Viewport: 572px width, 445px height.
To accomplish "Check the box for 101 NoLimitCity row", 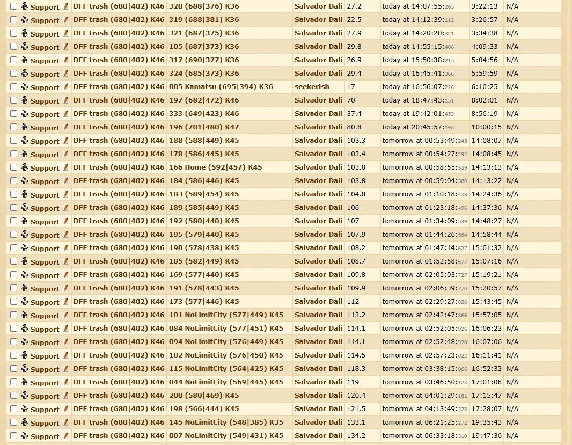I will (14, 315).
